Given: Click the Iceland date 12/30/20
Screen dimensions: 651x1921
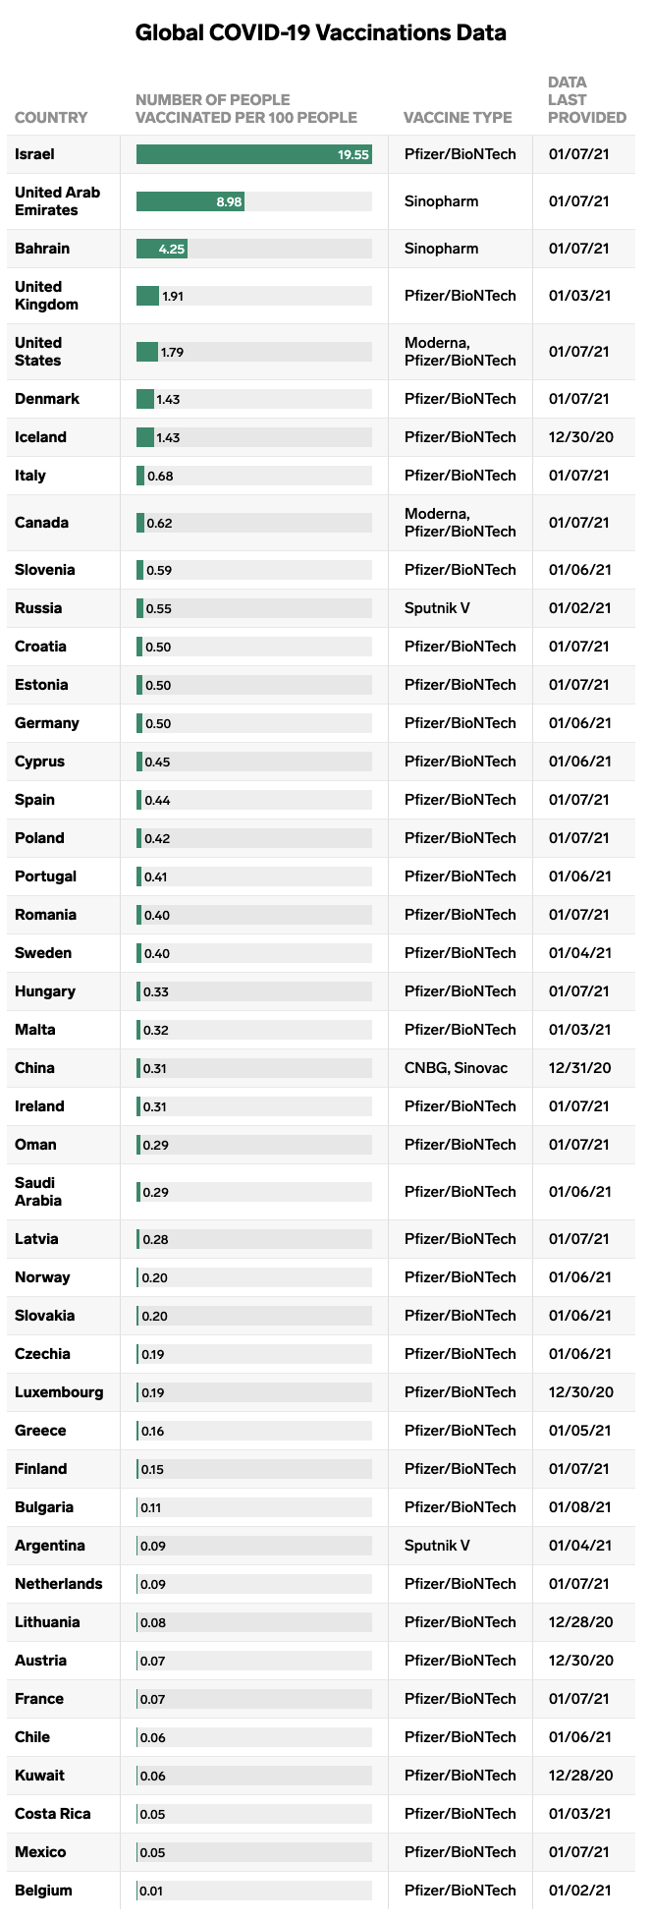Looking at the screenshot, I should point(581,437).
